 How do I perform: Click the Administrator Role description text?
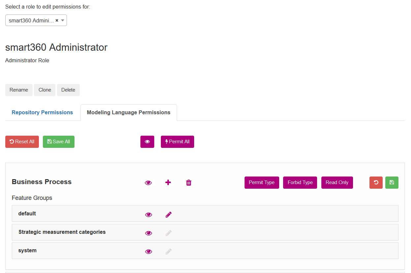27,60
